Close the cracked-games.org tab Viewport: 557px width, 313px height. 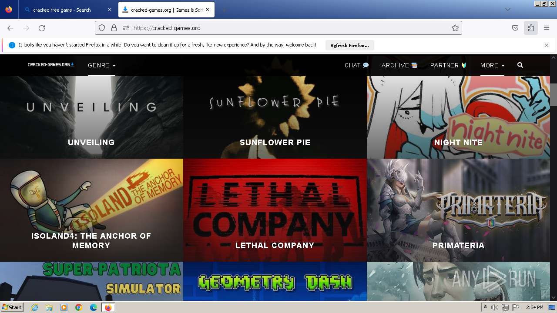click(x=207, y=10)
